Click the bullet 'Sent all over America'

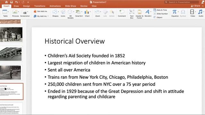pyautogui.click(x=69, y=70)
